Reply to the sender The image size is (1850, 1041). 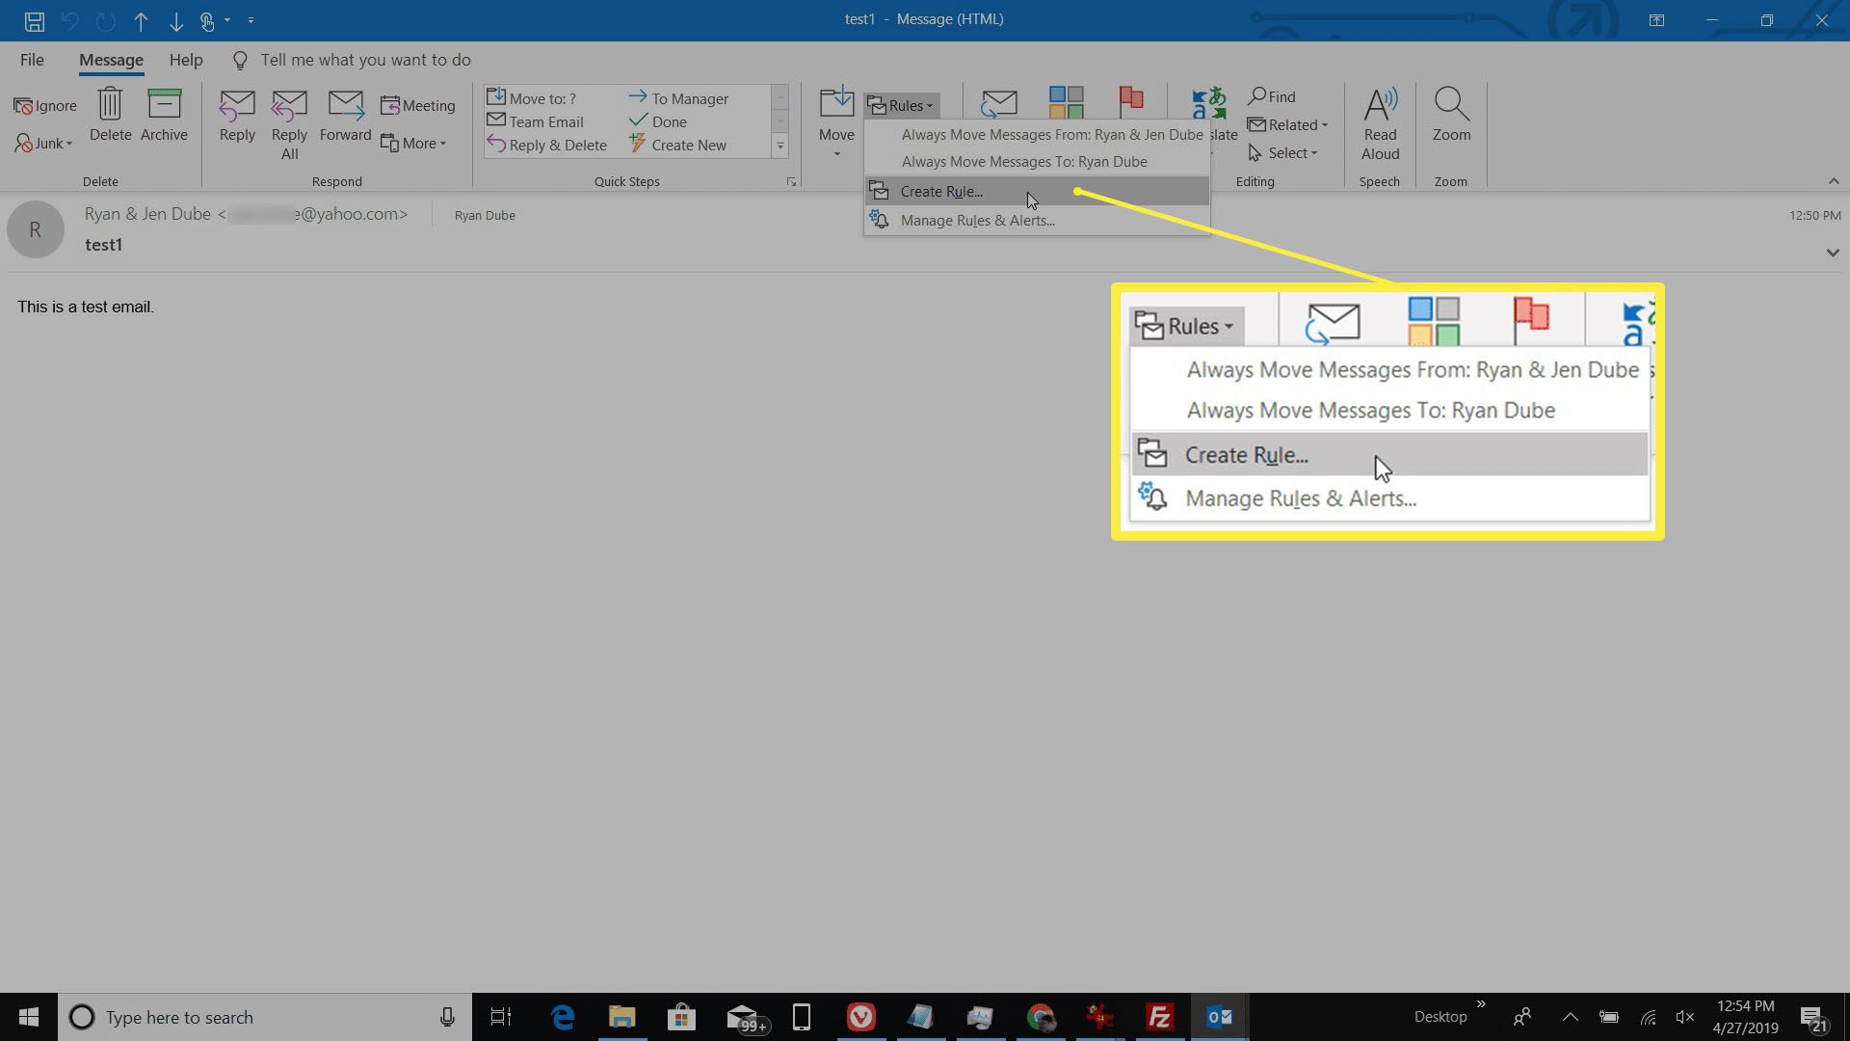coord(237,115)
